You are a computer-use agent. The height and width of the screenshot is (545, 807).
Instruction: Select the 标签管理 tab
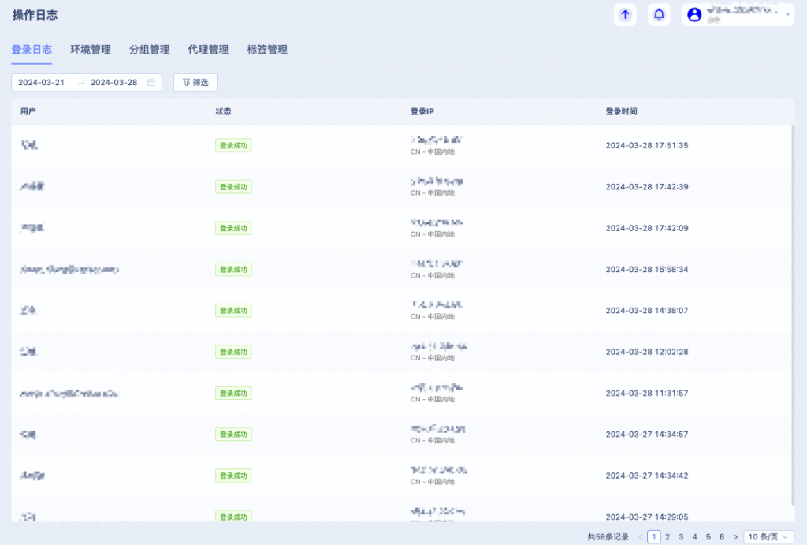coord(267,50)
